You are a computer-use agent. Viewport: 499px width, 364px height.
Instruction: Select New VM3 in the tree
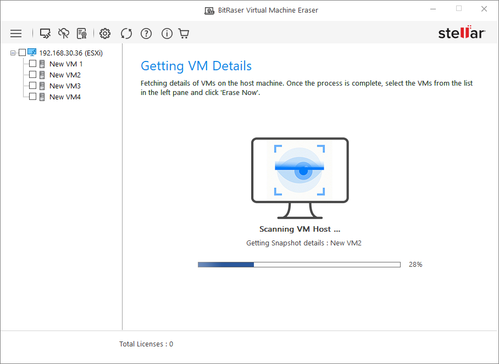(65, 86)
